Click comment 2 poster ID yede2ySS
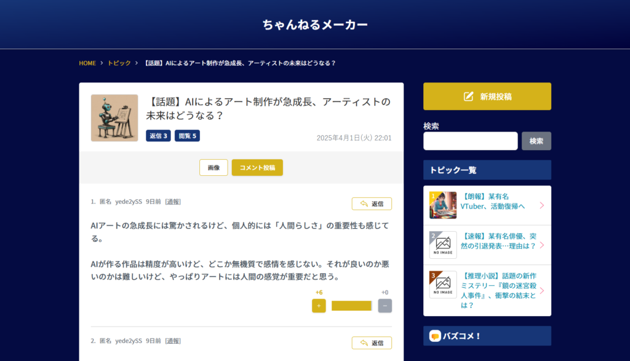The height and width of the screenshot is (361, 630). [x=129, y=341]
